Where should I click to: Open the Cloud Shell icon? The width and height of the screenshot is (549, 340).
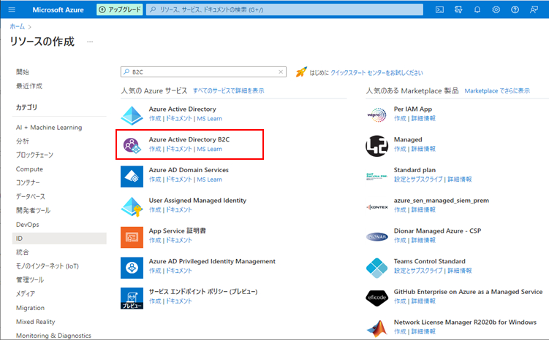click(439, 9)
